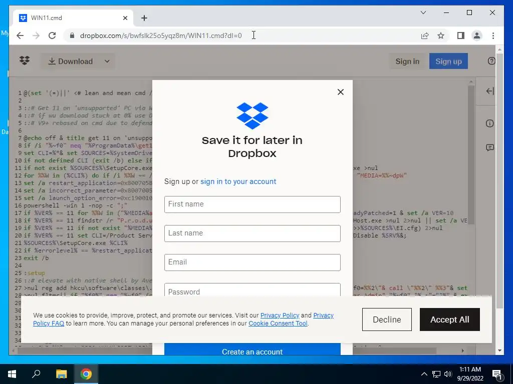
Task: Close the Dropbox sign-up dialog
Action: pos(341,92)
